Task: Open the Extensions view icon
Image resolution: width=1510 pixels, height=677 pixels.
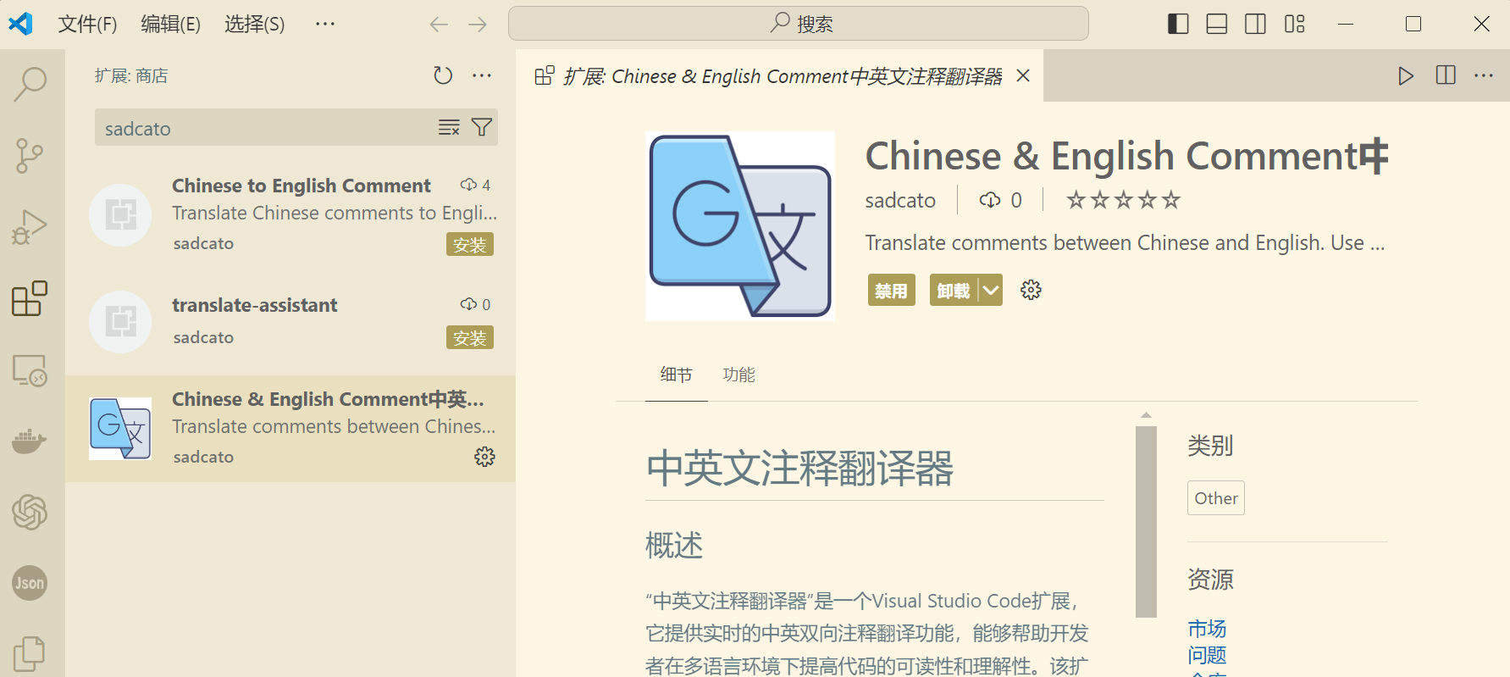Action: pos(30,298)
